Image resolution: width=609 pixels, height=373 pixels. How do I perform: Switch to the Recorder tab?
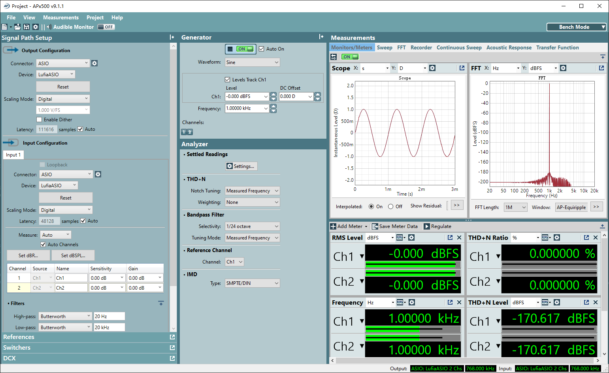point(421,47)
